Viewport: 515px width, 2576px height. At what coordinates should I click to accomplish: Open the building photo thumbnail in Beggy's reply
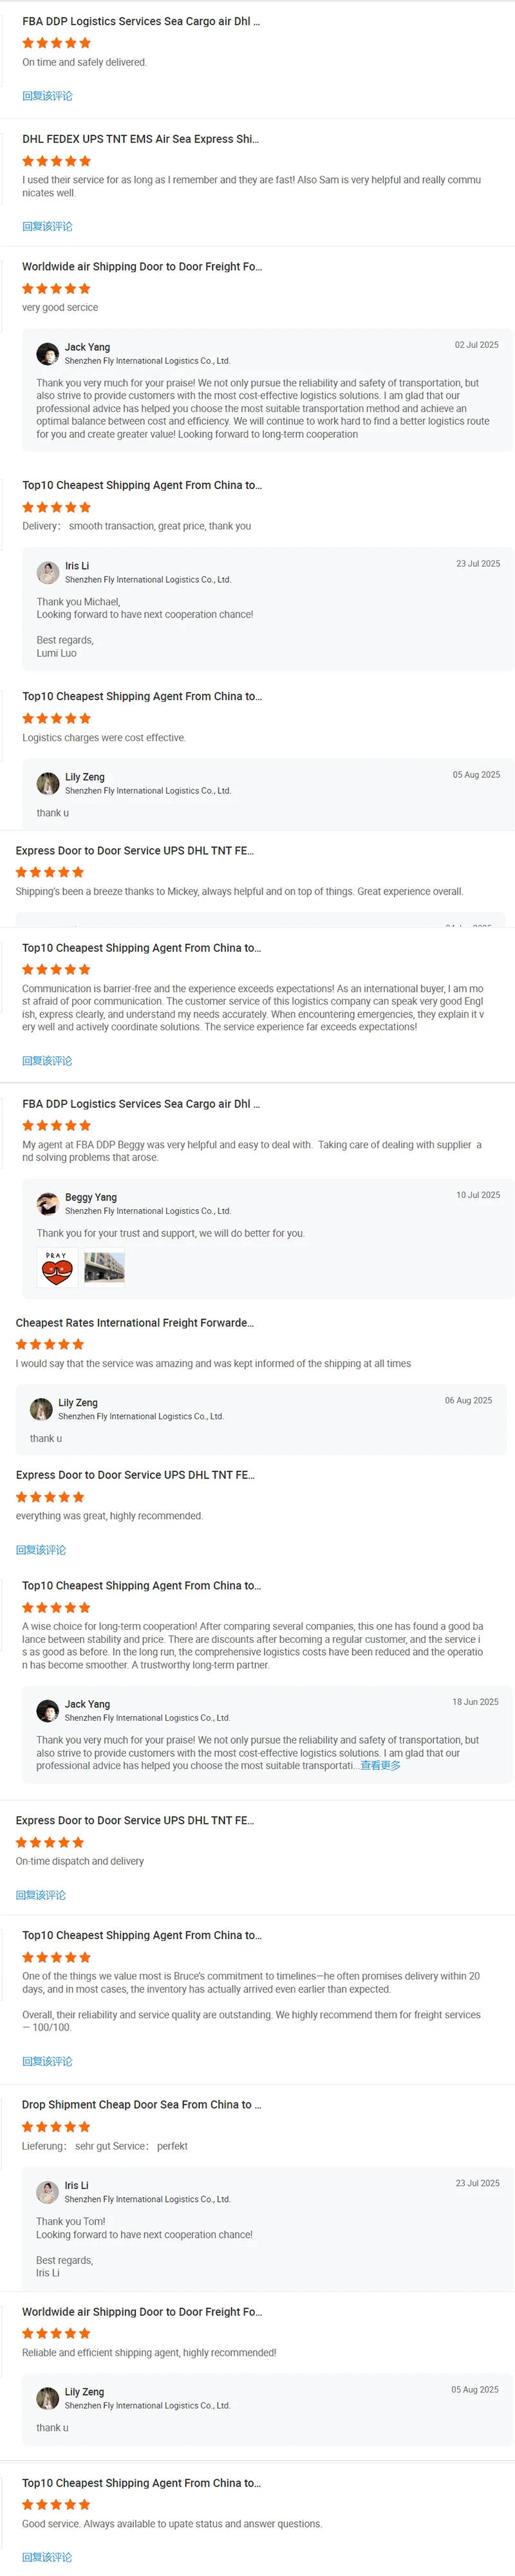pos(104,1267)
